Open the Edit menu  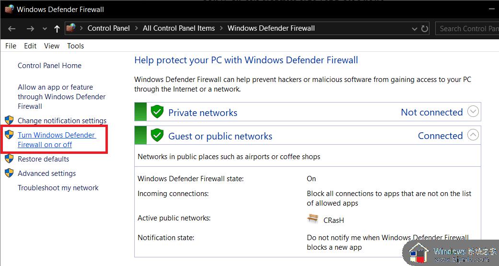point(30,46)
